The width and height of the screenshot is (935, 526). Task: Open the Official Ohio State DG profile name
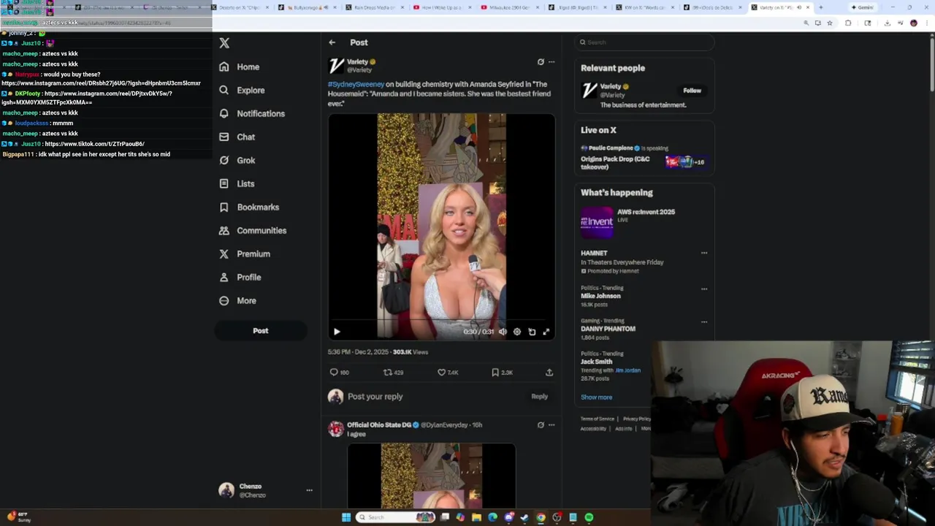tap(379, 424)
